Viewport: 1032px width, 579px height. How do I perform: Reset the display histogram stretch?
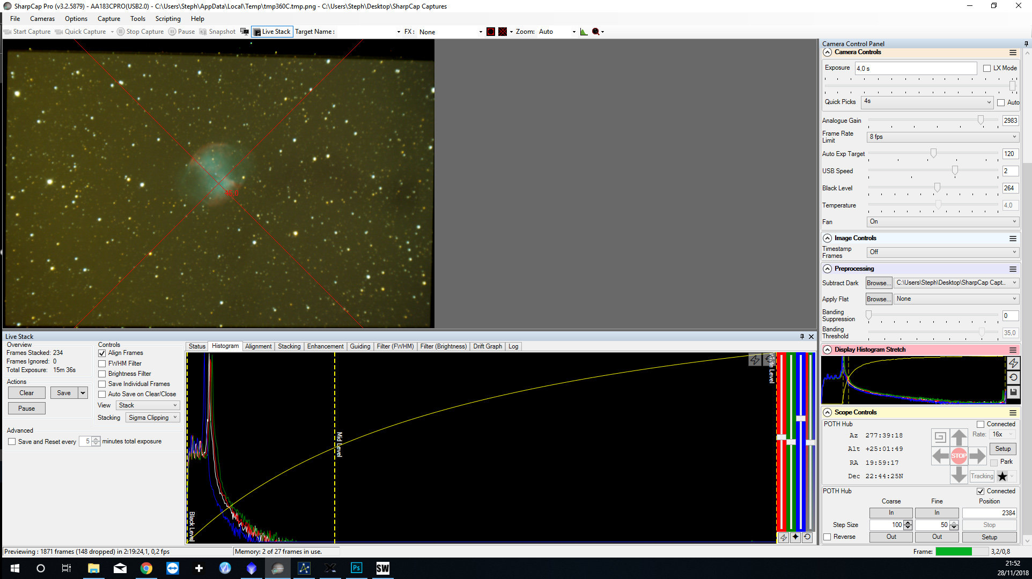pyautogui.click(x=1013, y=377)
